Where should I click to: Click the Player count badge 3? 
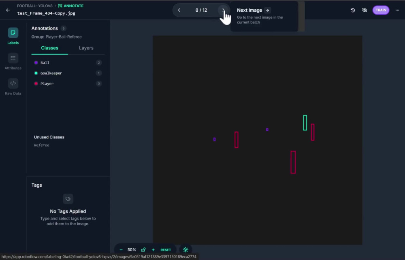(99, 83)
